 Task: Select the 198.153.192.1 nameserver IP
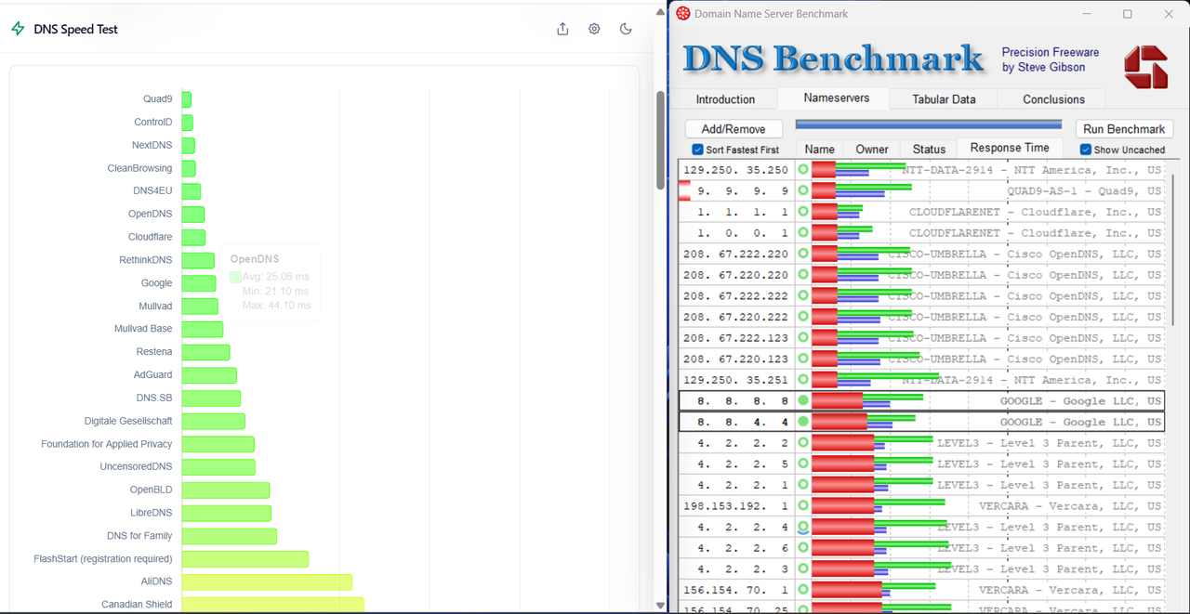(x=735, y=506)
